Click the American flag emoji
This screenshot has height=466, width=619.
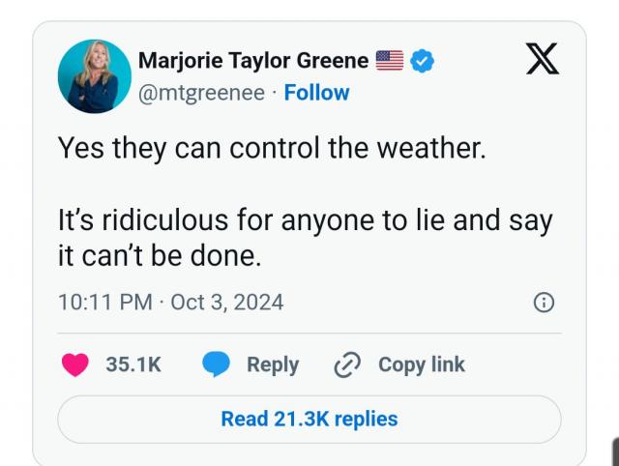[389, 61]
